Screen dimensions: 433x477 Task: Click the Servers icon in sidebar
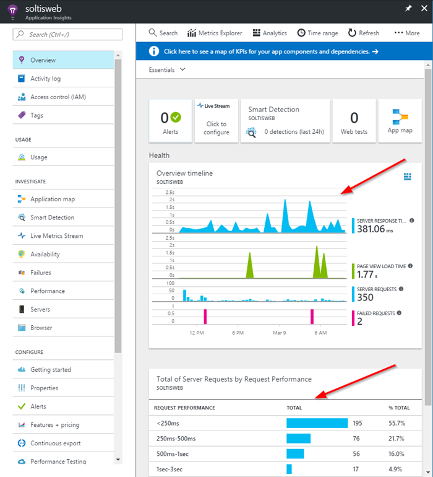[x=22, y=309]
